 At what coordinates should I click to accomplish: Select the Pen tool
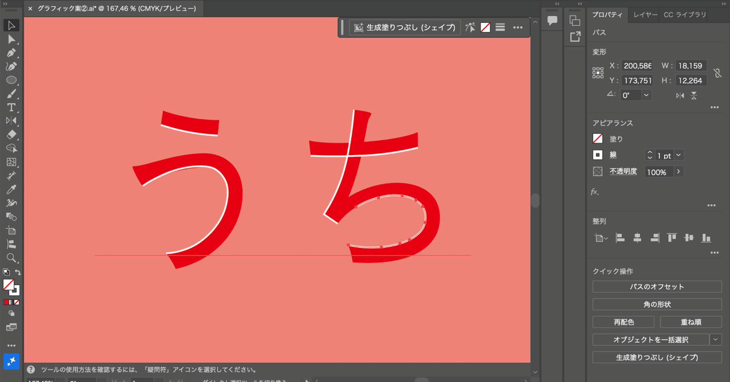point(11,52)
